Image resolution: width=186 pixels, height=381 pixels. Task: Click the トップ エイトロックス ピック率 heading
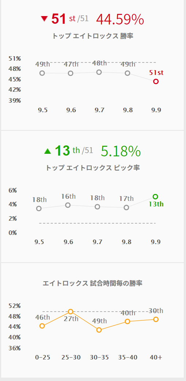click(x=93, y=168)
